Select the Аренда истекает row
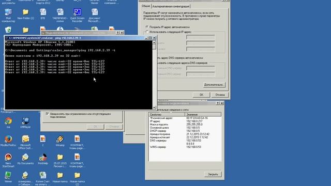The height and width of the screenshot is (186, 331). [x=185, y=137]
